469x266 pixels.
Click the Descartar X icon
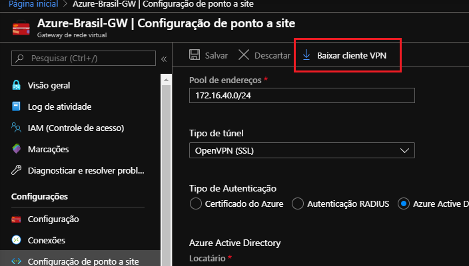click(244, 55)
